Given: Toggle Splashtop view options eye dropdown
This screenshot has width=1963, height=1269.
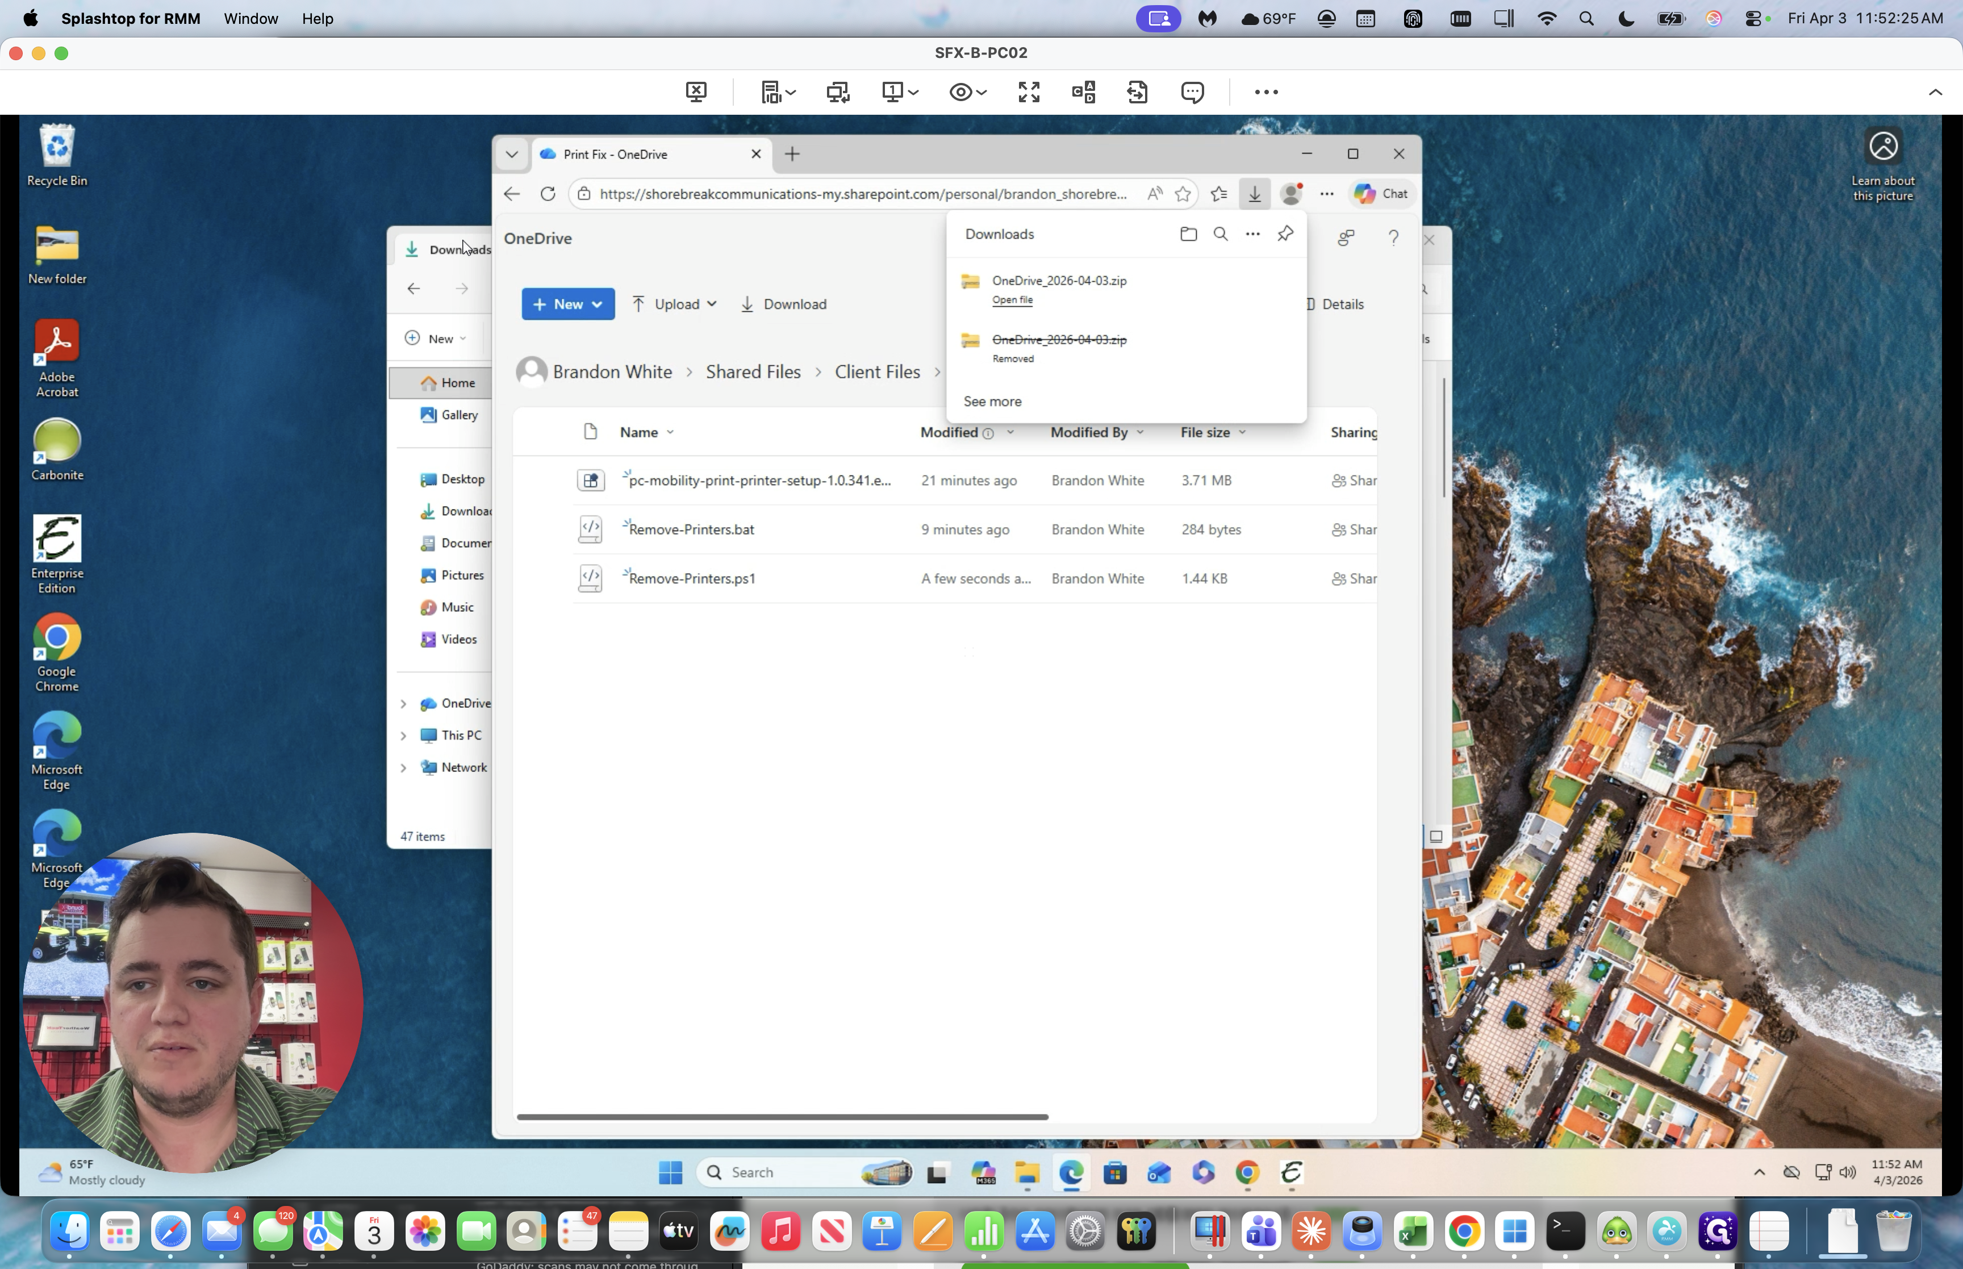Looking at the screenshot, I should [967, 92].
